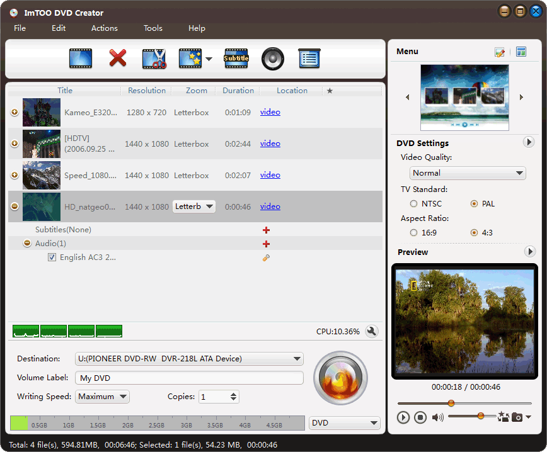
Task: Click the effects star icon beside camera
Action: tap(503, 417)
